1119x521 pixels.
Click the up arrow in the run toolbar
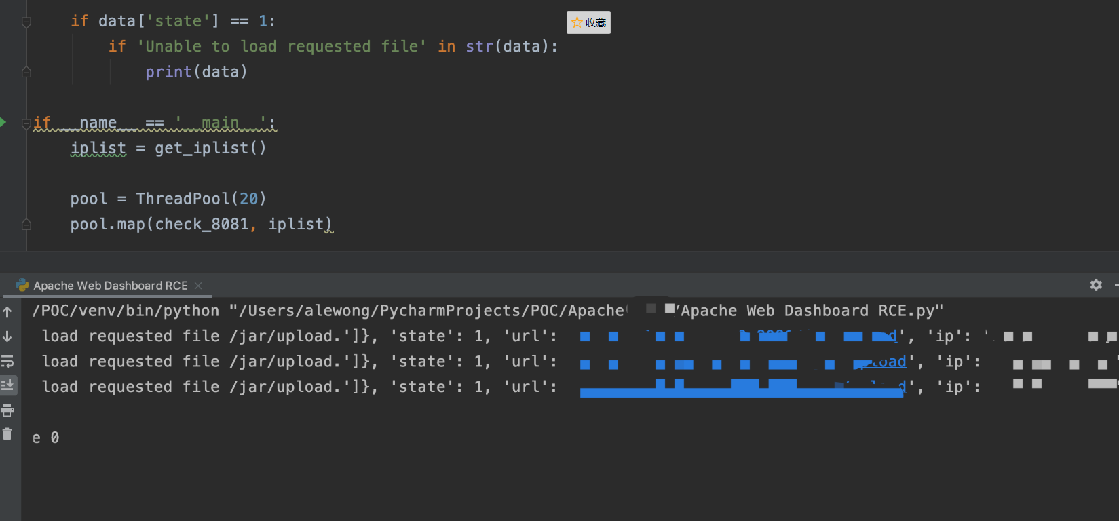coord(7,312)
